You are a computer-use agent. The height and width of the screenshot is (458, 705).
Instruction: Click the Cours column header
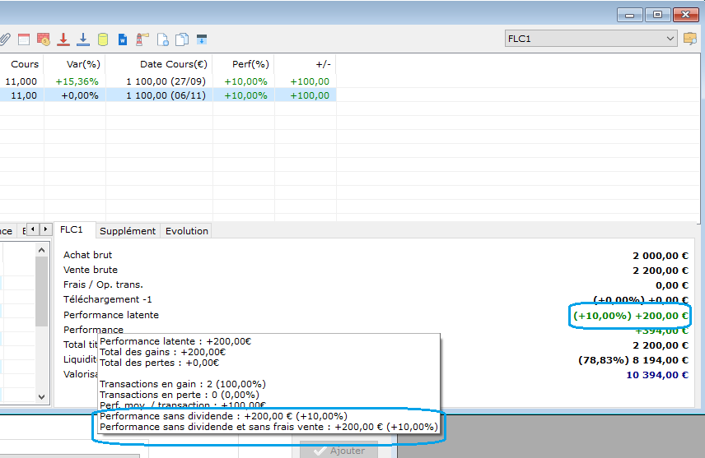pyautogui.click(x=22, y=64)
